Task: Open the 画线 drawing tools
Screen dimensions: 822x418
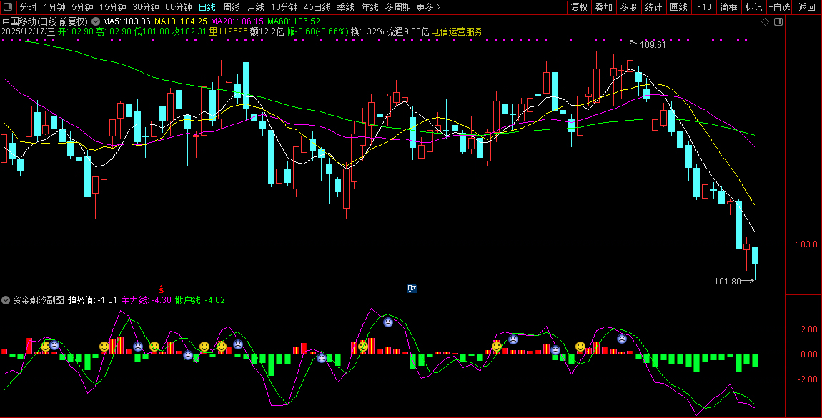Action: click(x=678, y=7)
